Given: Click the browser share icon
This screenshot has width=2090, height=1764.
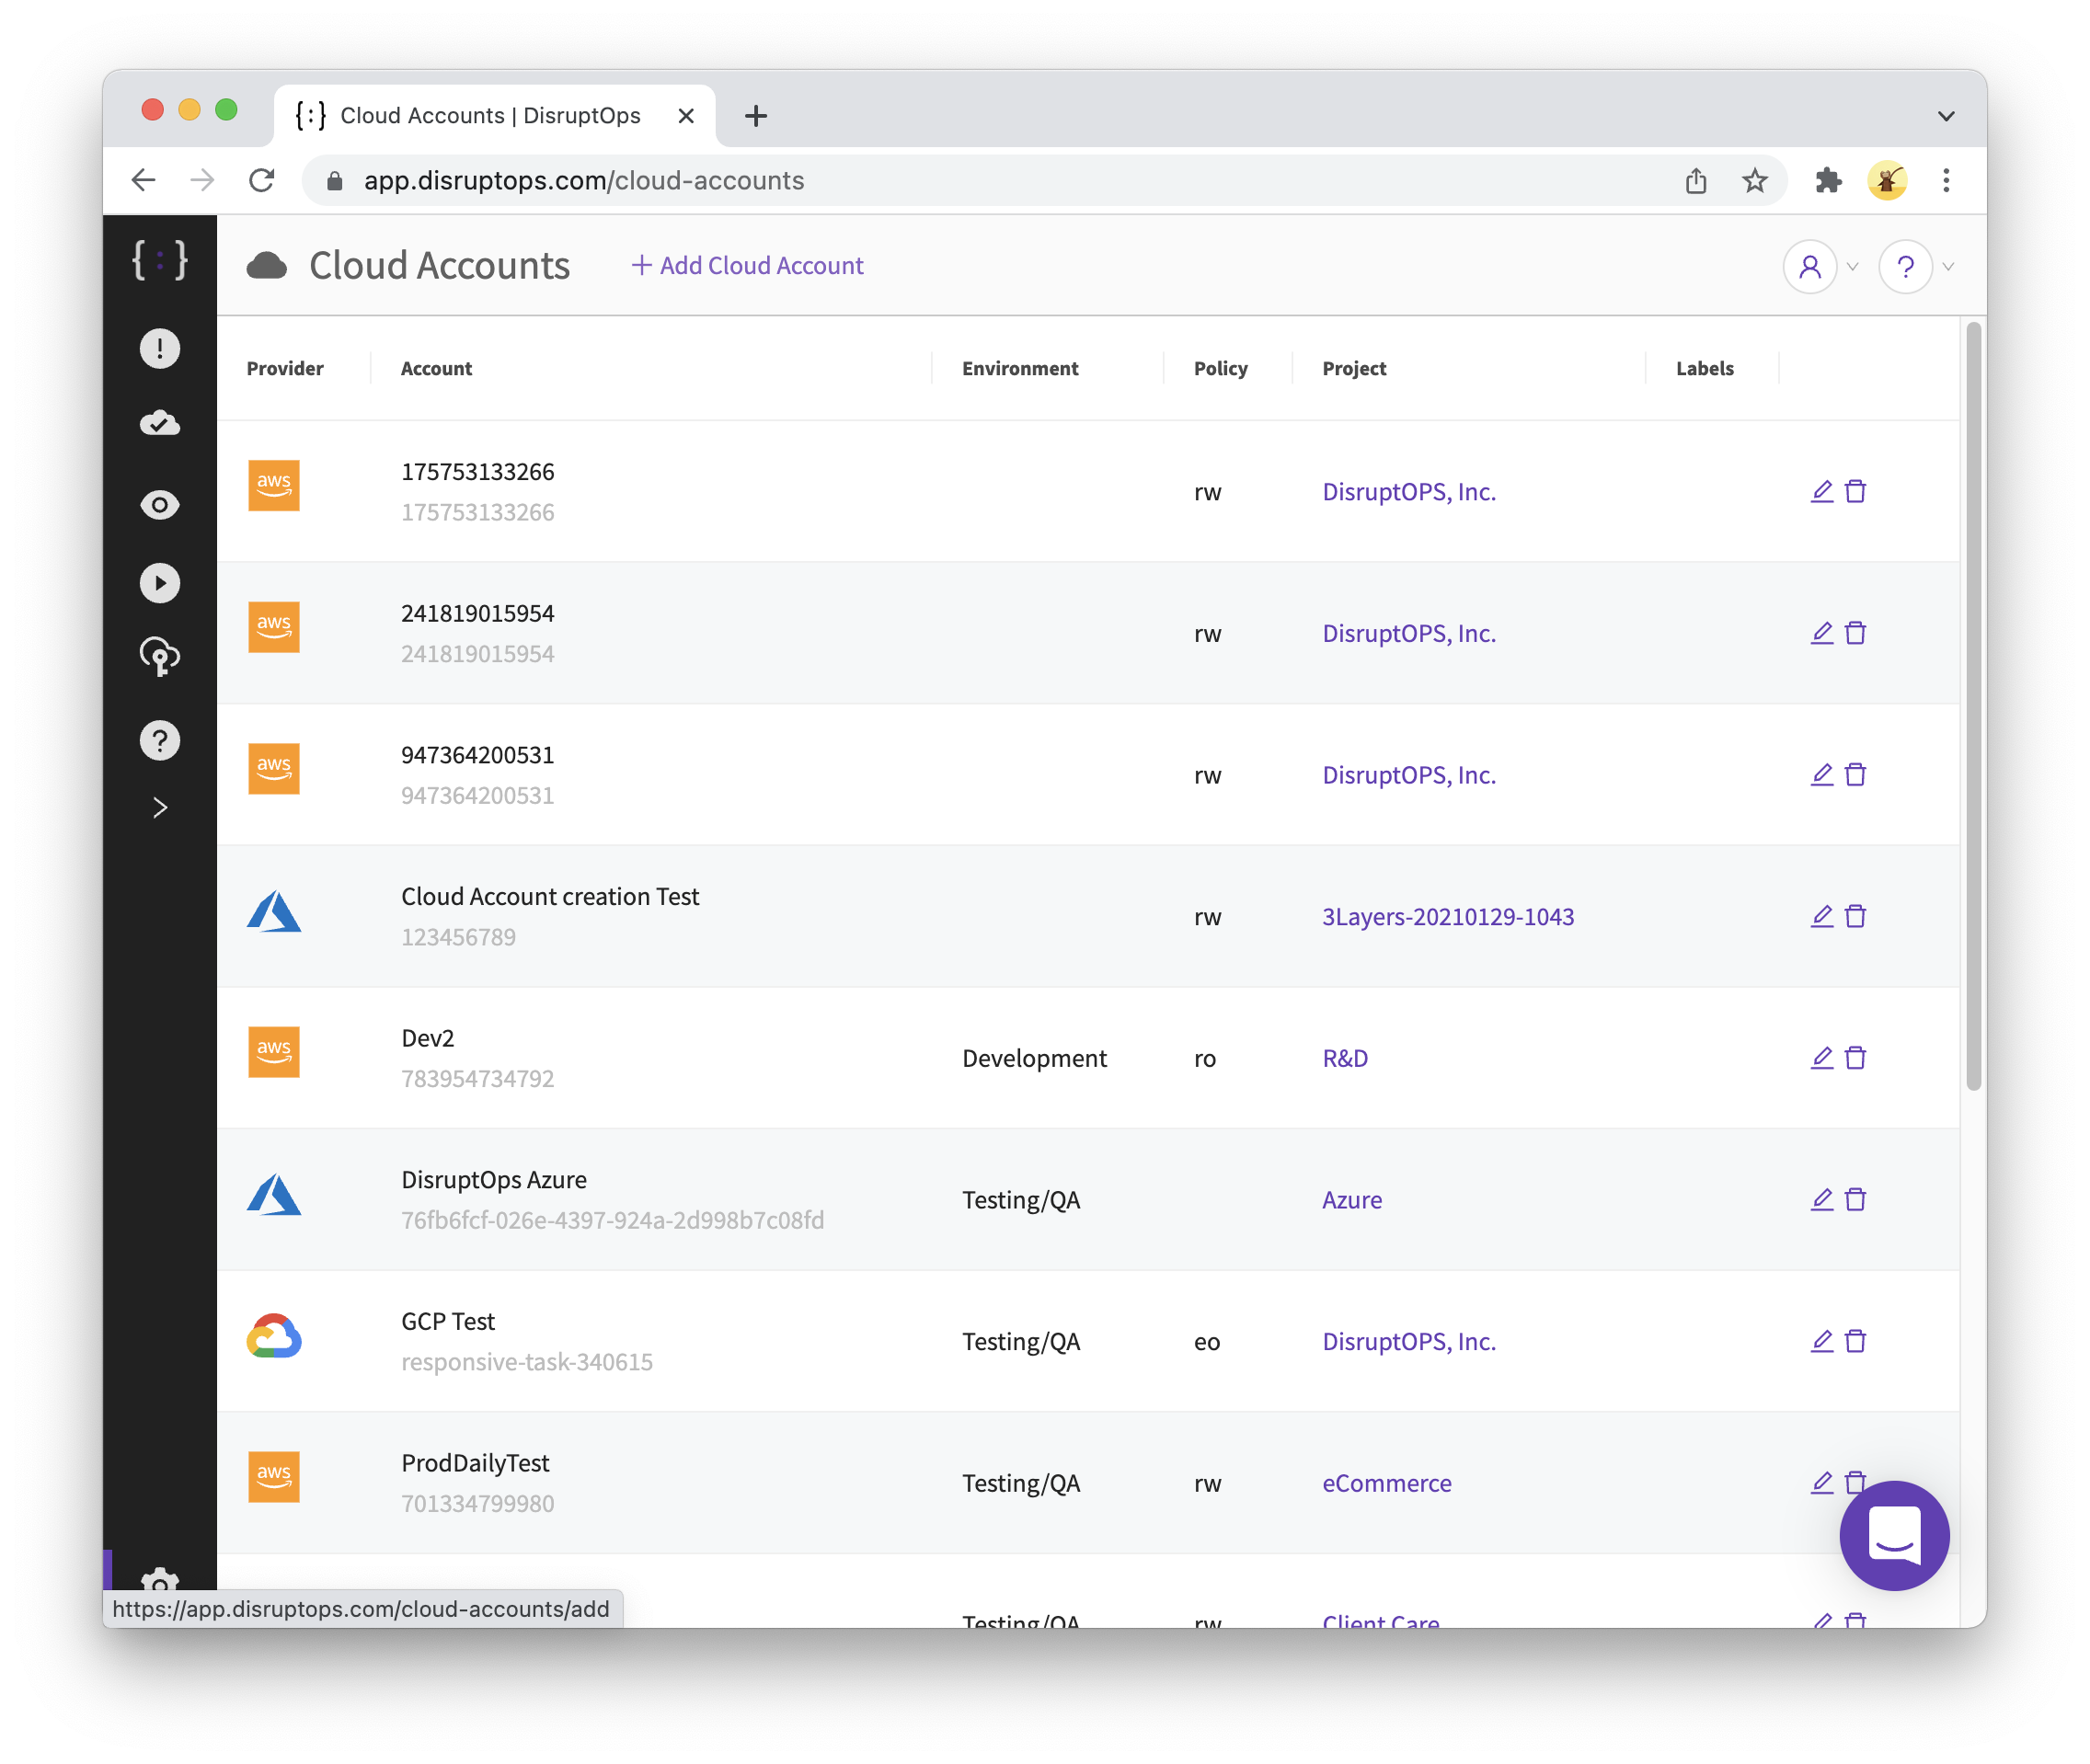Looking at the screenshot, I should coord(1696,181).
